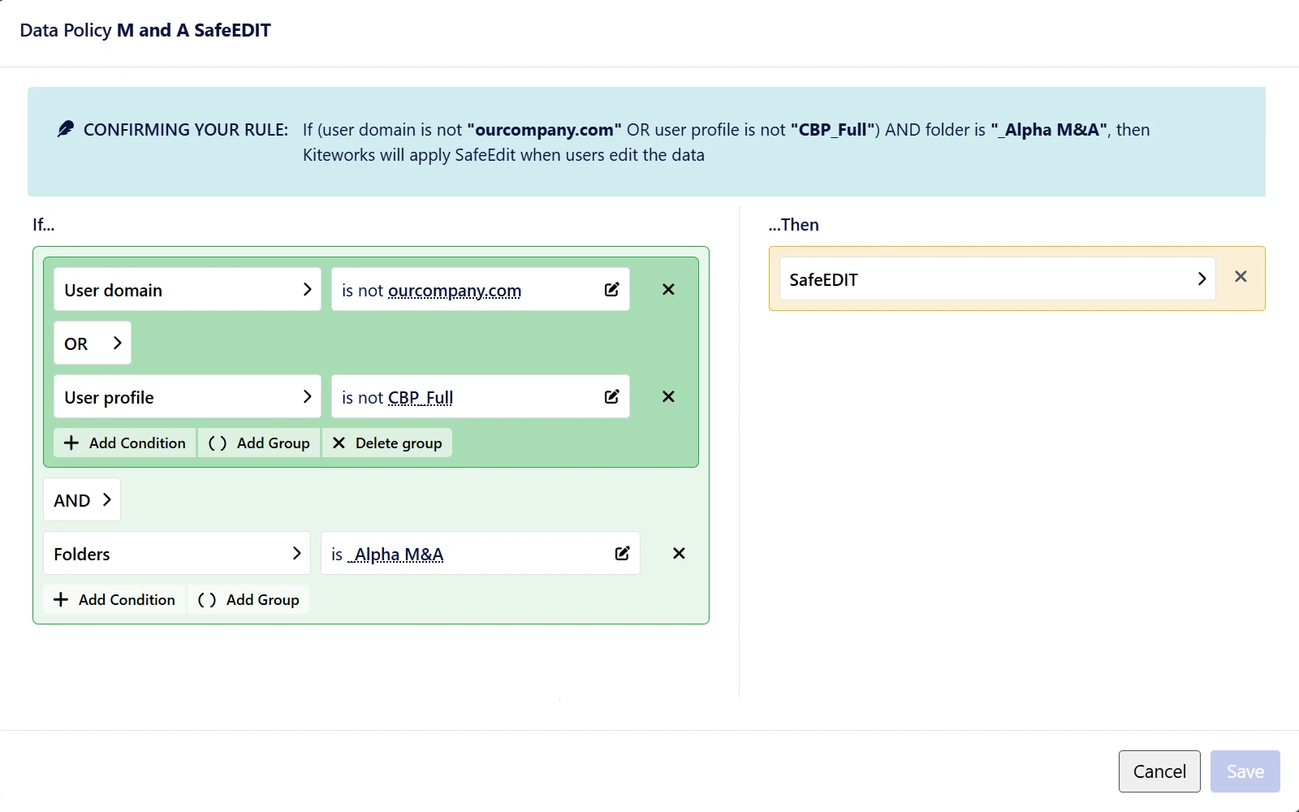Edit the ourcompany.com domain value
The width and height of the screenshot is (1299, 812).
(612, 289)
